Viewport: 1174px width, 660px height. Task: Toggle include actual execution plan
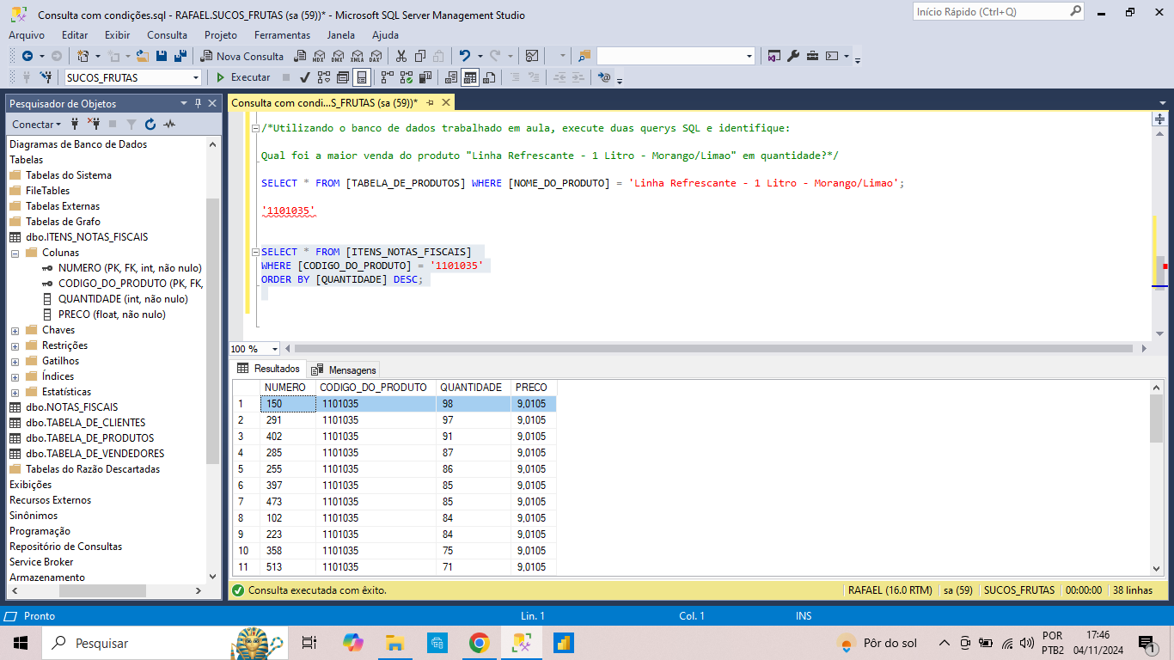click(x=387, y=77)
